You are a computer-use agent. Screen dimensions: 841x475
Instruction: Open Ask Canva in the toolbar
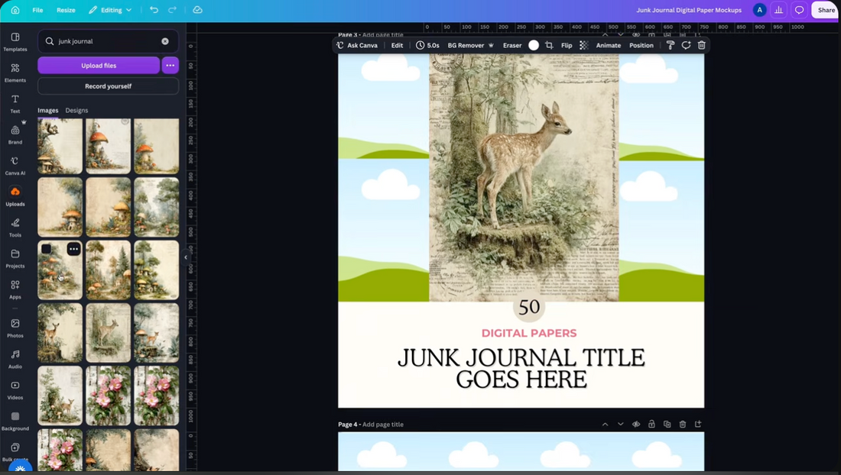click(x=357, y=46)
